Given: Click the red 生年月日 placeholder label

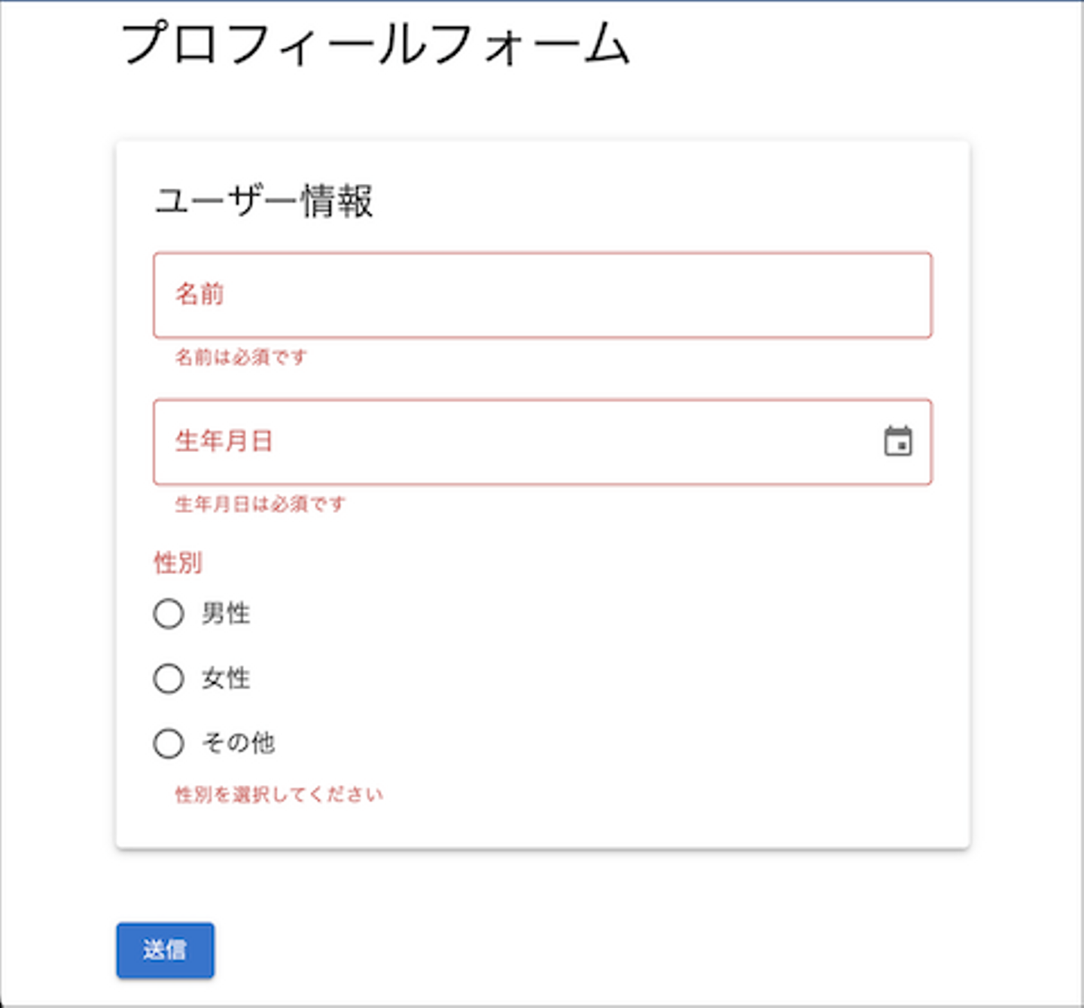Looking at the screenshot, I should pos(224,441).
